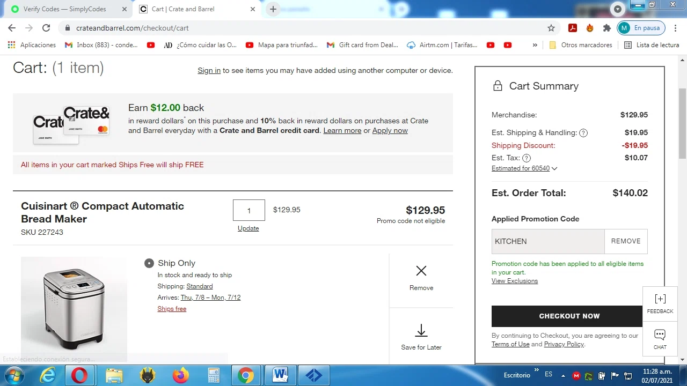Open the Chrome icon on the taskbar
687x386 pixels.
click(x=246, y=375)
